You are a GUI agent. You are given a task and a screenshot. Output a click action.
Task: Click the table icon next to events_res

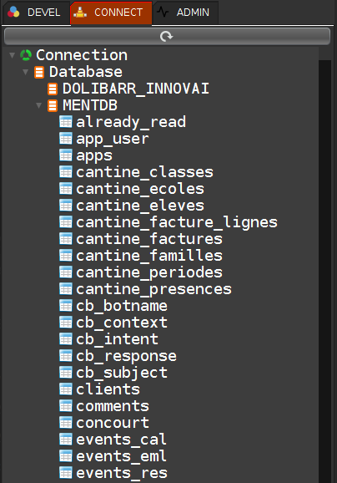click(x=66, y=472)
